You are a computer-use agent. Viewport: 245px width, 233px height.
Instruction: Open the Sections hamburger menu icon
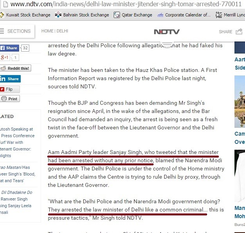click(2, 31)
